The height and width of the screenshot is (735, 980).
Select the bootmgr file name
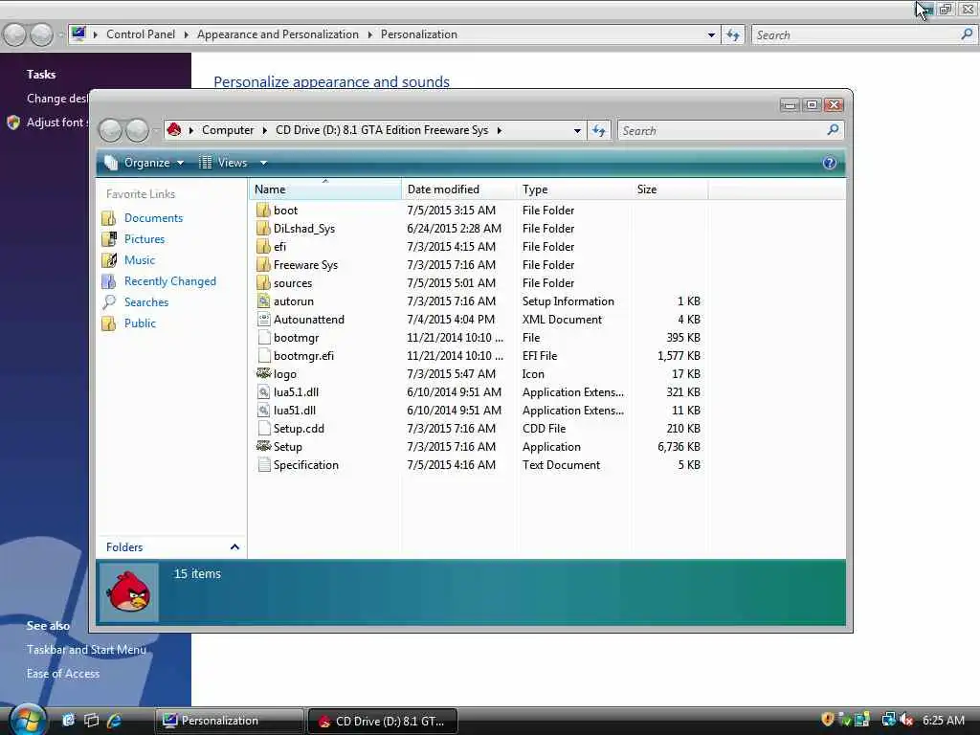click(x=297, y=338)
